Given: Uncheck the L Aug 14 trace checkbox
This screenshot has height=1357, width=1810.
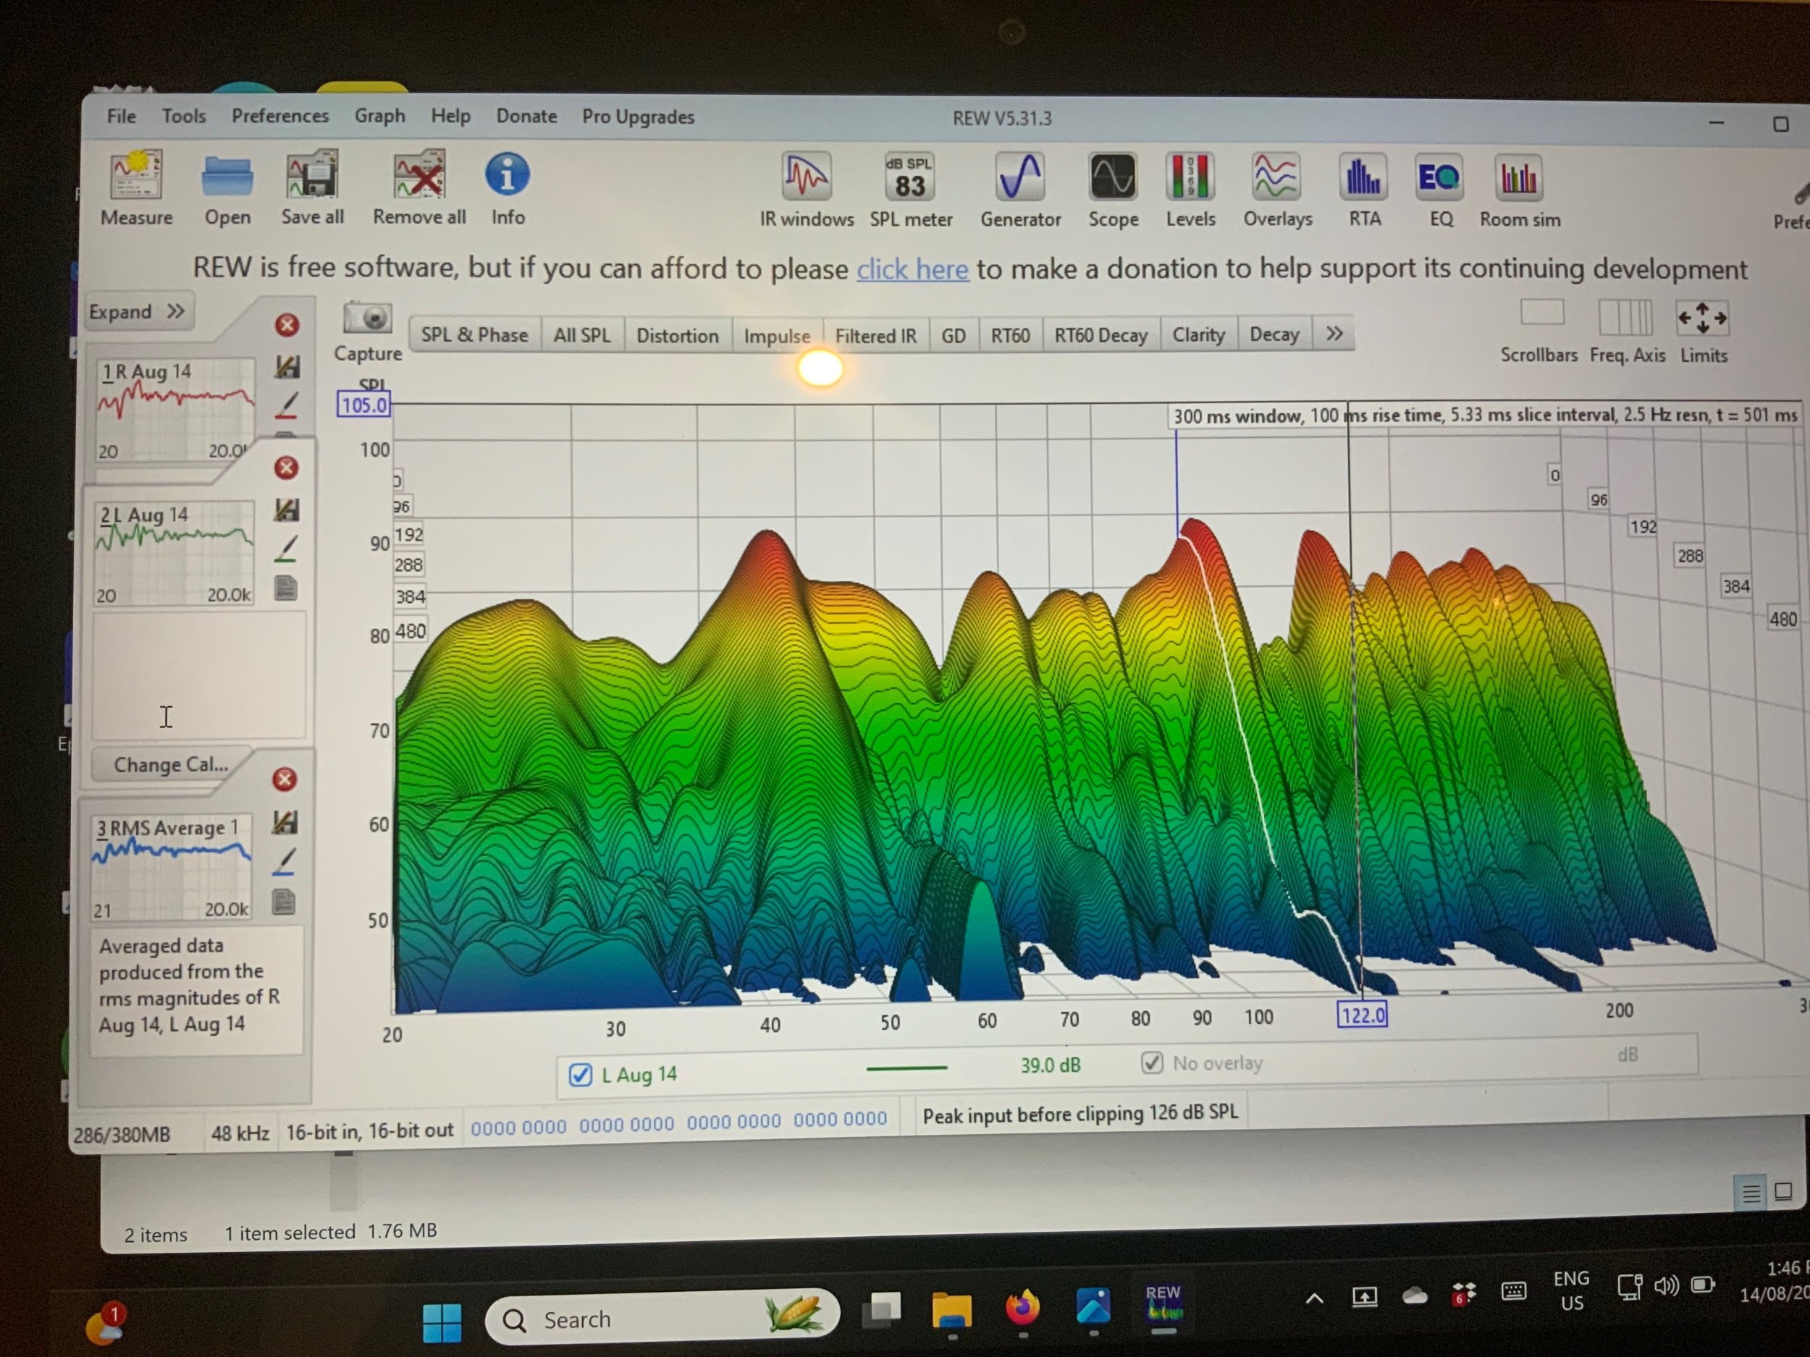Looking at the screenshot, I should (x=580, y=1074).
